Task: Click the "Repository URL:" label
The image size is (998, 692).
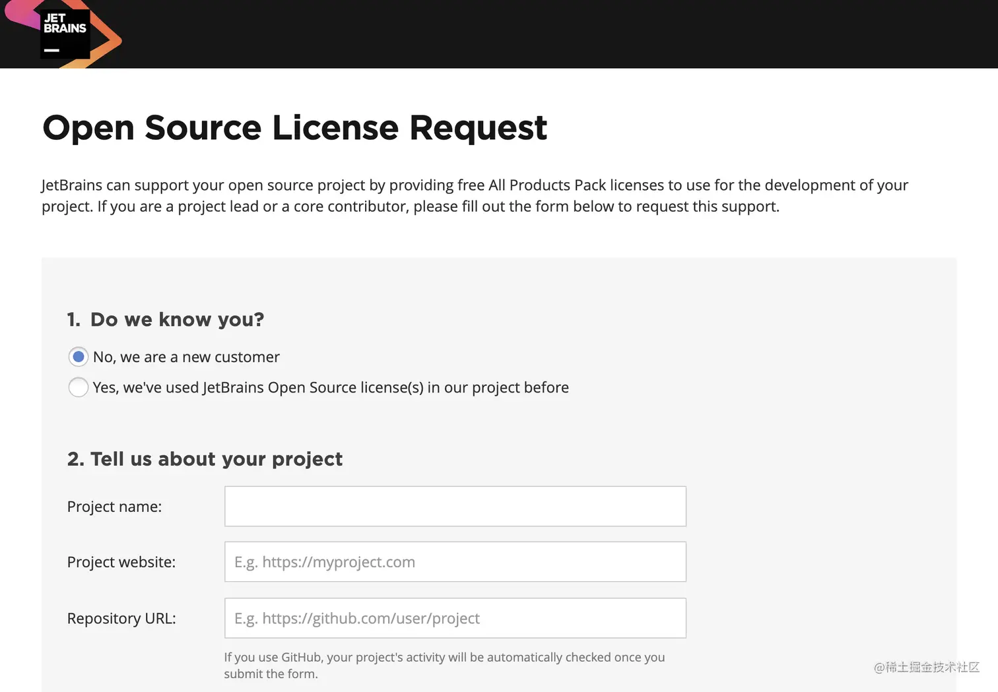Action: 121,618
